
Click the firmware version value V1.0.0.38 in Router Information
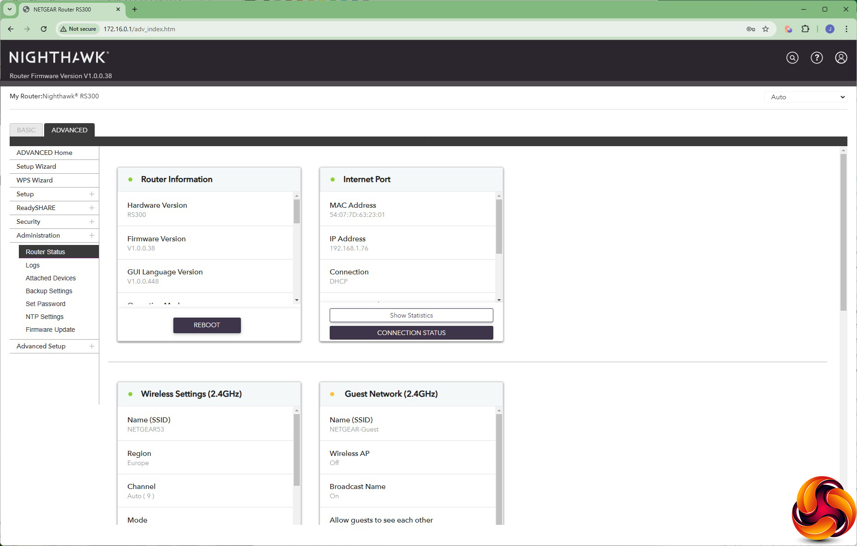pyautogui.click(x=141, y=248)
